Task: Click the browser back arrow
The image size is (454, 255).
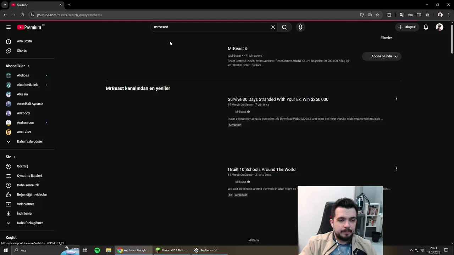Action: pos(5,15)
